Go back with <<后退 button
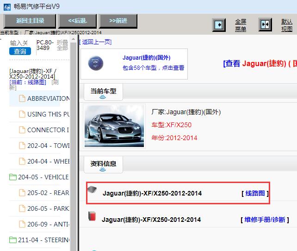 tap(78, 21)
